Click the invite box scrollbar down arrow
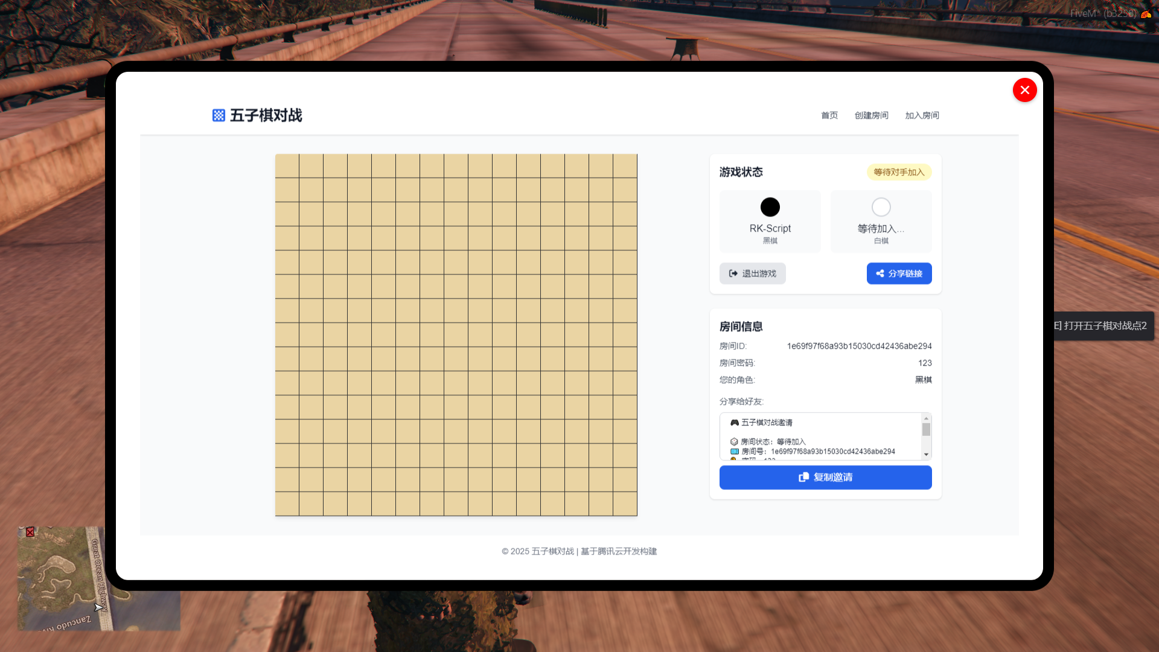 [926, 455]
